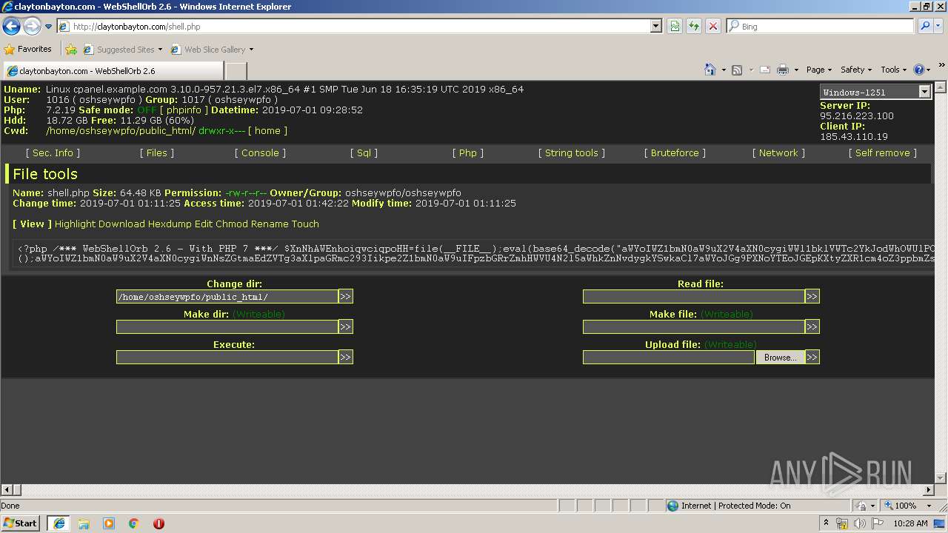
Task: Select claytonbayton.com WebShellOrb browser tab
Action: (x=113, y=71)
